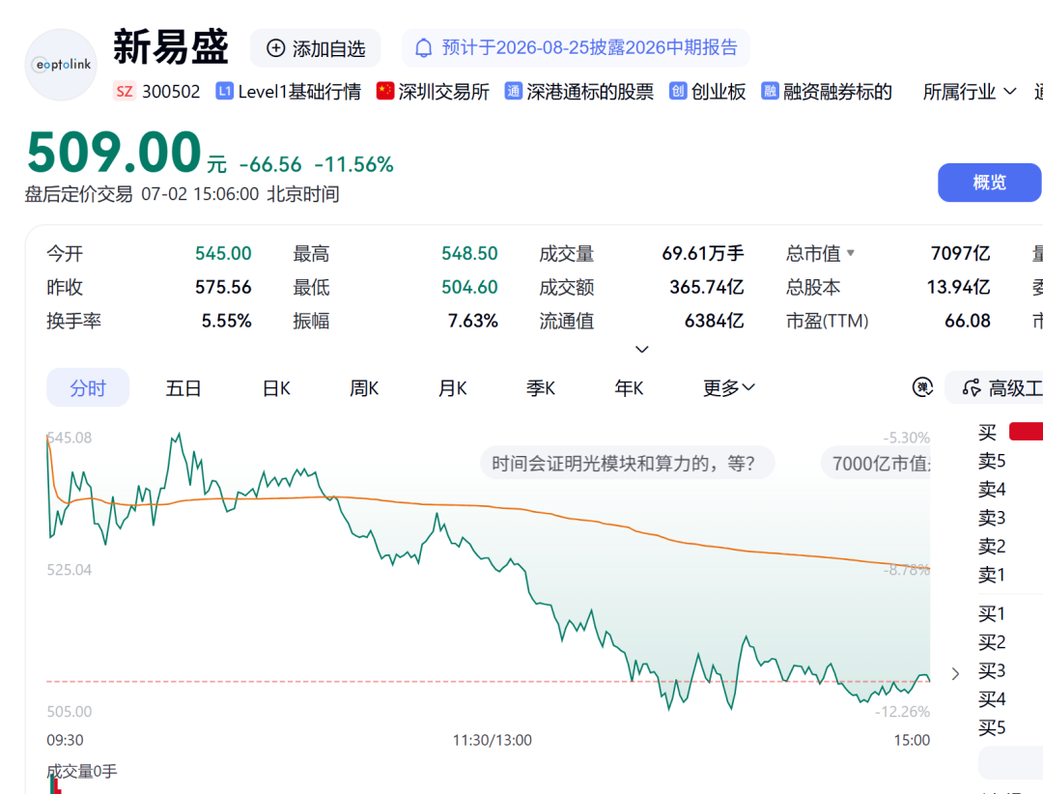Expand more quote data with chevron
This screenshot has height=794, width=1043.
(x=642, y=350)
